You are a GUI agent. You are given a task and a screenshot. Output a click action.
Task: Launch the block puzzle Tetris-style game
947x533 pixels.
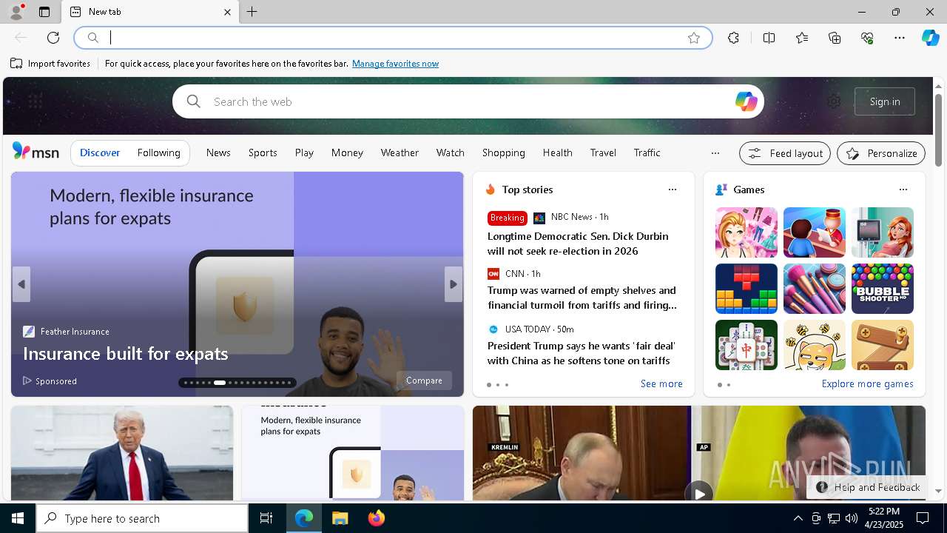[747, 289]
